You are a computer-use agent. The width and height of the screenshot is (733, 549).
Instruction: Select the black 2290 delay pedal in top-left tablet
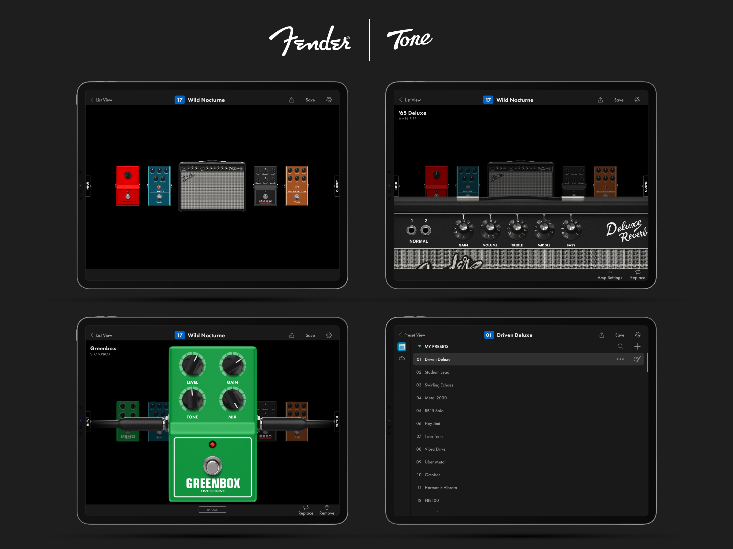coord(265,186)
